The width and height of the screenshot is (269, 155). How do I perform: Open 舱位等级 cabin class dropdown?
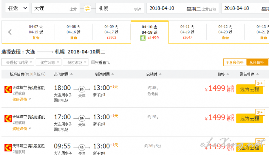click(76, 62)
